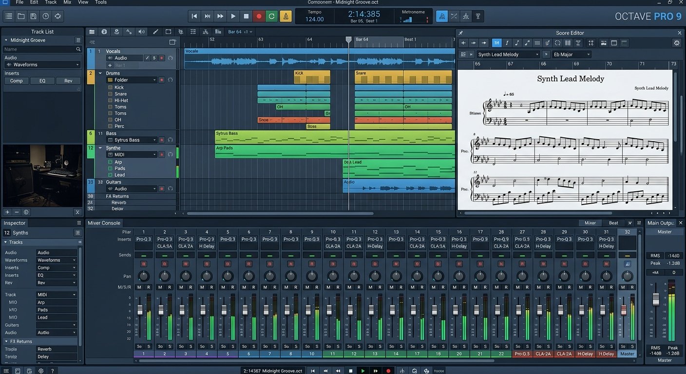The image size is (686, 374).
Task: Open the Synth Lead Melody dropdown
Action: pyautogui.click(x=508, y=55)
